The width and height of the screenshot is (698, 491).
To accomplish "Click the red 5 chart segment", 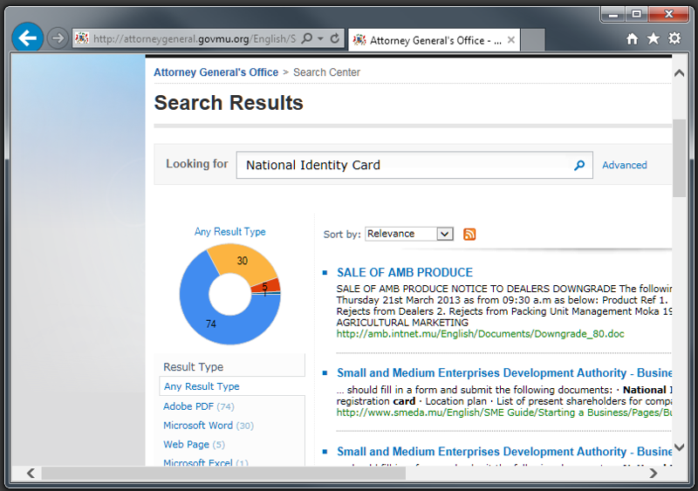I will pos(267,286).
